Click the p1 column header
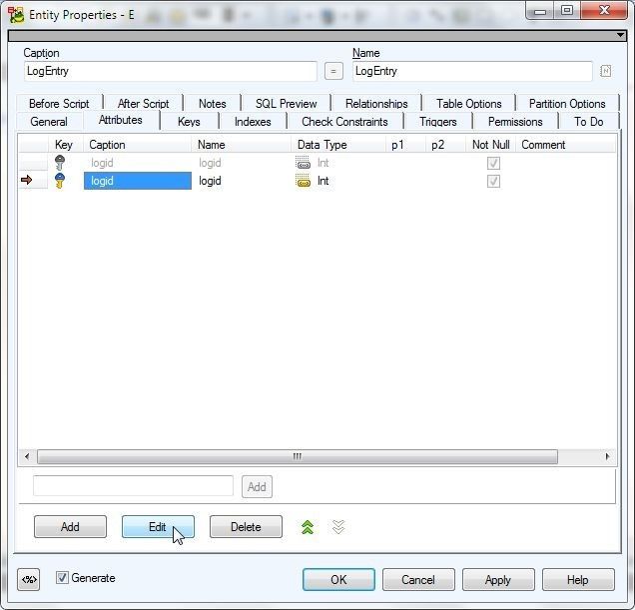 pos(405,145)
